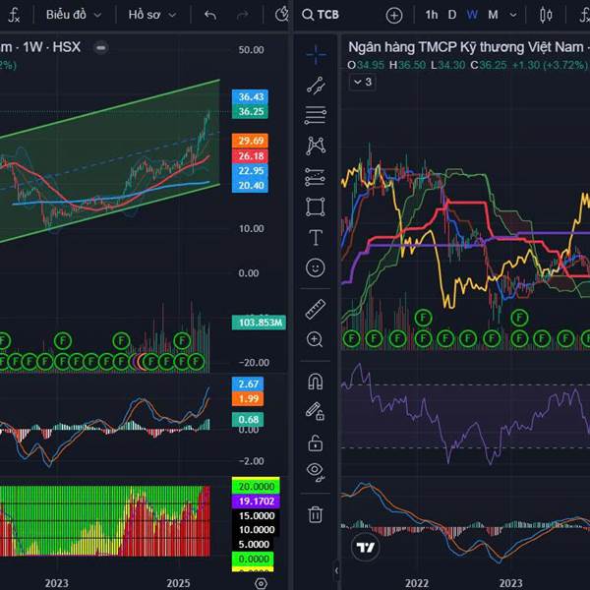Click the TradingView logo button
Viewport: 590px width, 590px height.
pyautogui.click(x=366, y=547)
